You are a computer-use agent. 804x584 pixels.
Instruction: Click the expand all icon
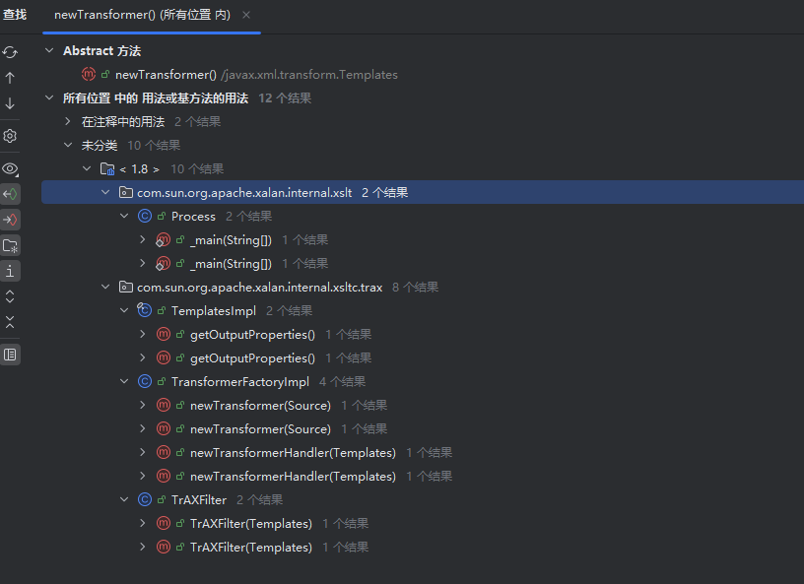(10, 295)
